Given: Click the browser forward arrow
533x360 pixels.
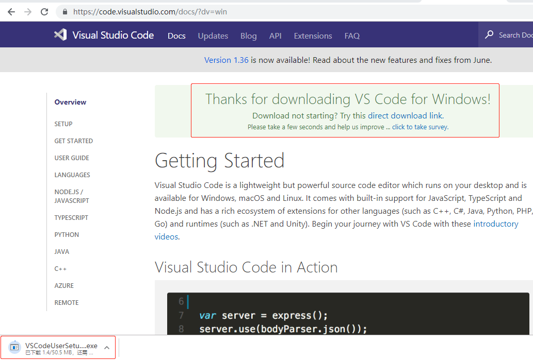Looking at the screenshot, I should pyautogui.click(x=28, y=12).
